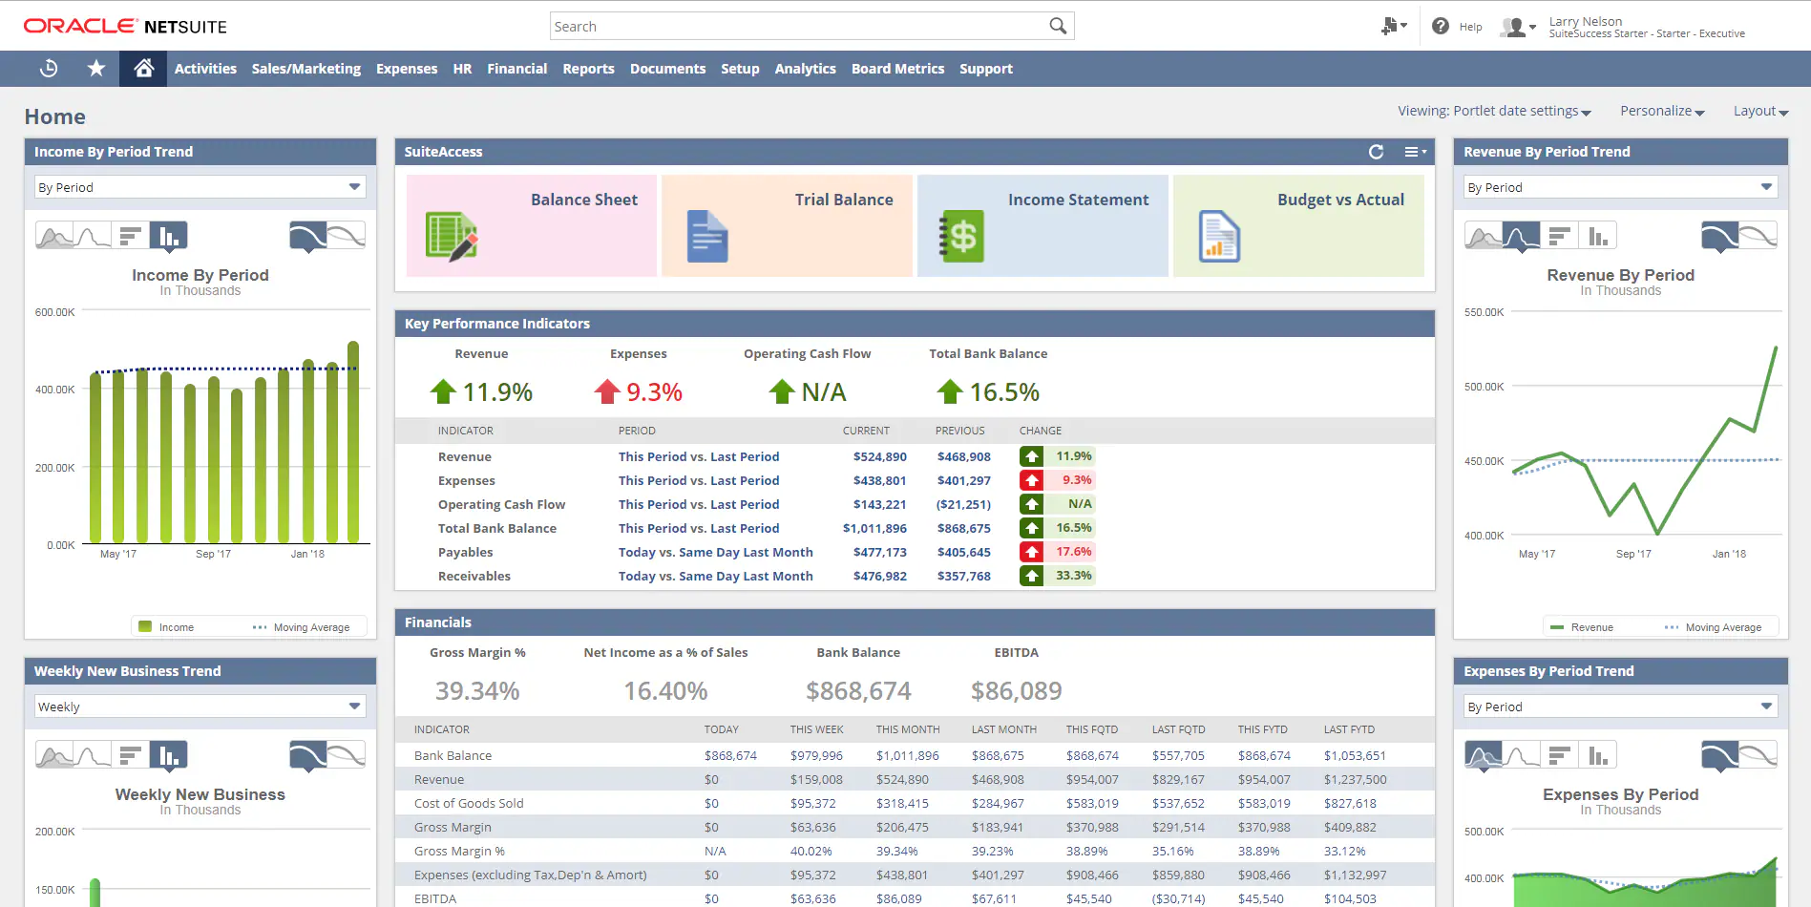Open Help from the top bar
Screen dimensions: 1811x907
(1456, 26)
